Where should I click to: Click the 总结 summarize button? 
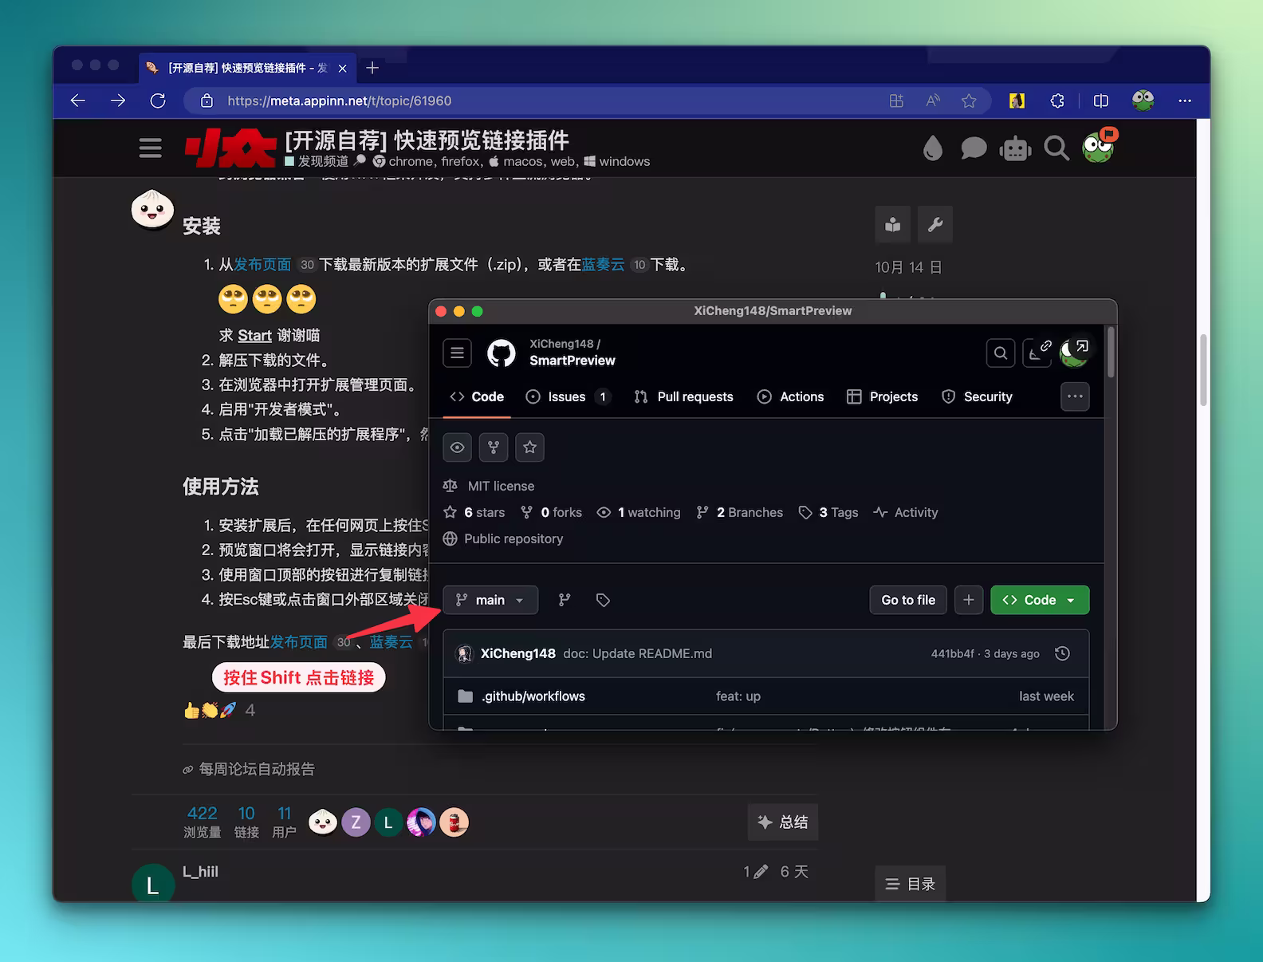783,822
